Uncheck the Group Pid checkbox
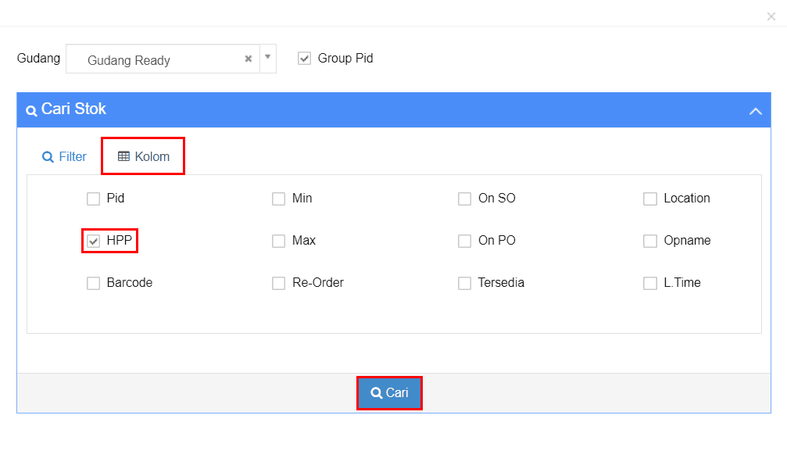Screen dimensions: 787x451 (305, 59)
